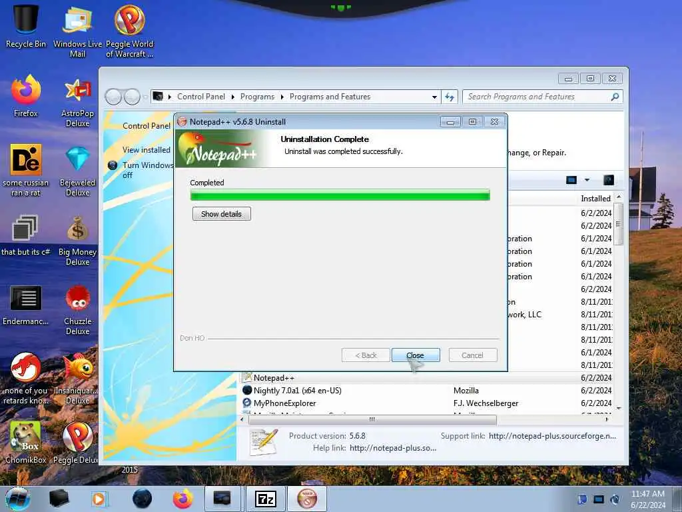The height and width of the screenshot is (512, 682).
Task: Click the search magnifier icon
Action: tap(615, 97)
